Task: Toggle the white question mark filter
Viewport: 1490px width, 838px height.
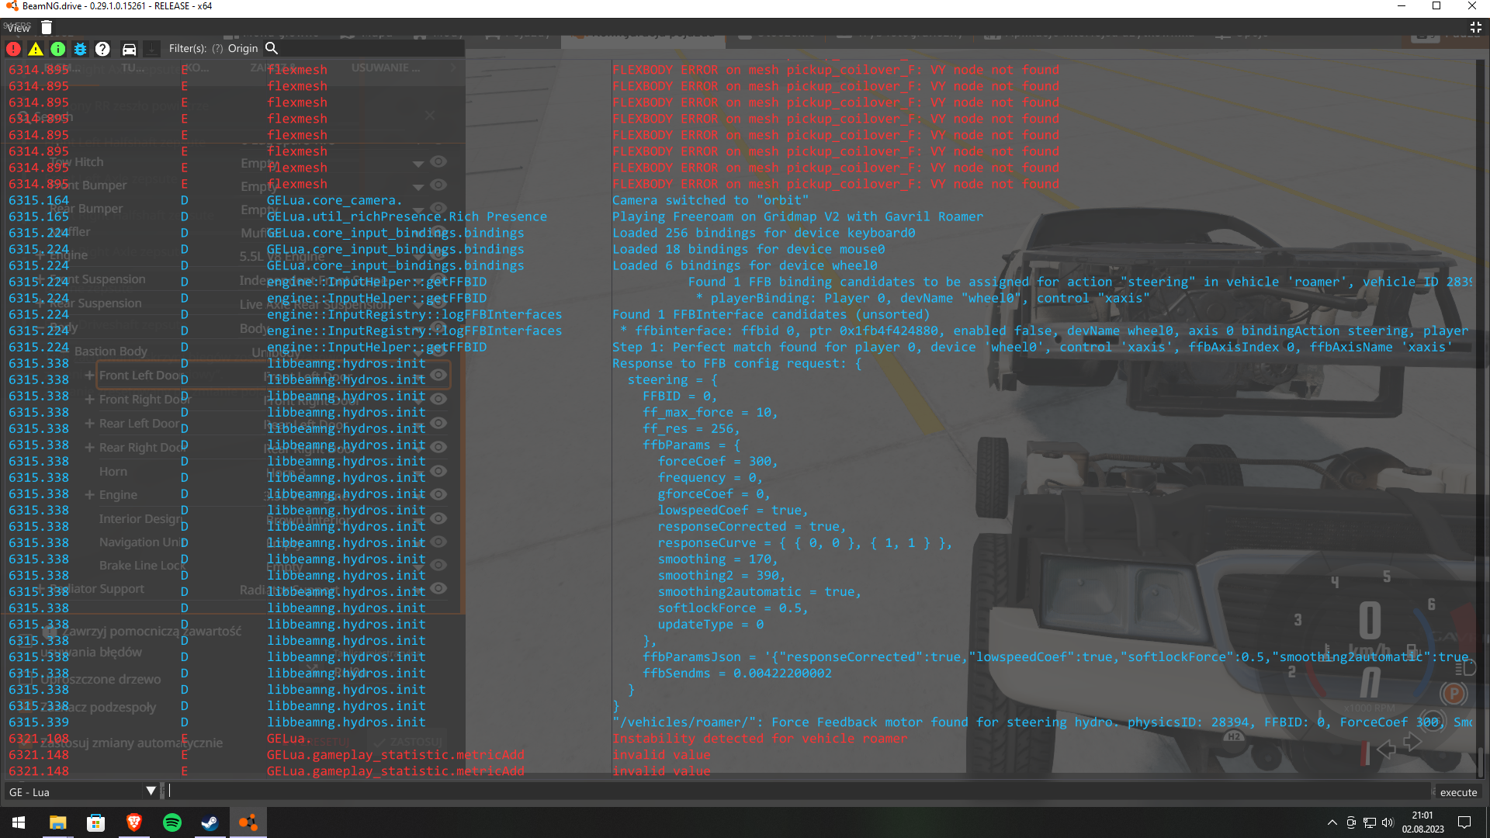Action: [102, 49]
